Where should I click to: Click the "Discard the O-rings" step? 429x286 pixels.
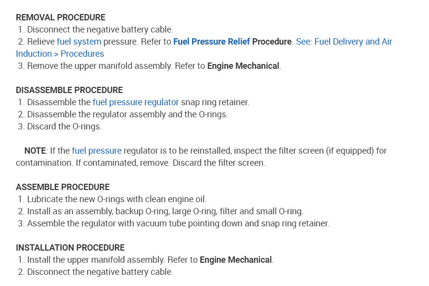[x=64, y=127]
